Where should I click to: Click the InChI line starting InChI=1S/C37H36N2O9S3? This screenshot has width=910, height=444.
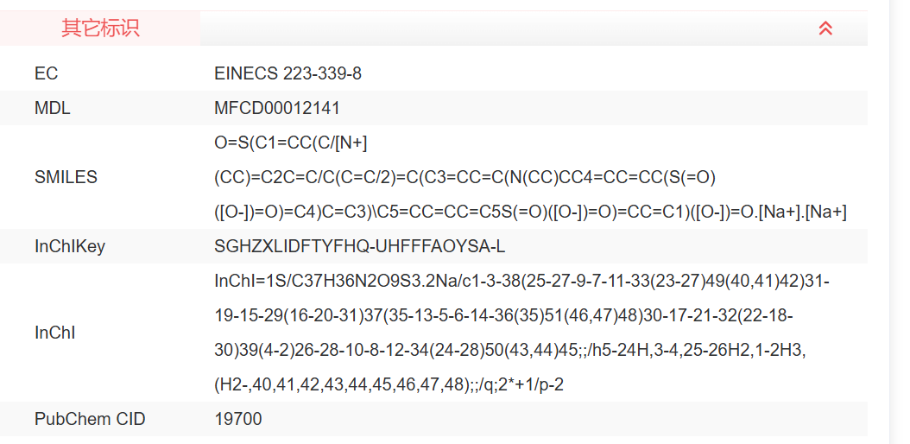[521, 281]
